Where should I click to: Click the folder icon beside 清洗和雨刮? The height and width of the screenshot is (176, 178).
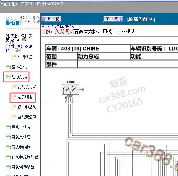point(8,147)
